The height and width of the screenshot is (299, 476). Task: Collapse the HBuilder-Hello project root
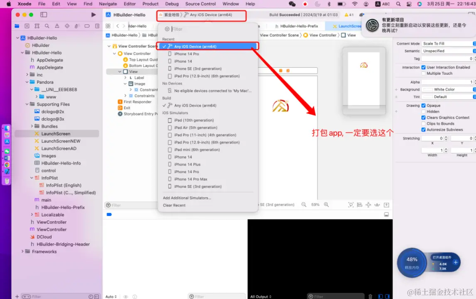click(17, 38)
